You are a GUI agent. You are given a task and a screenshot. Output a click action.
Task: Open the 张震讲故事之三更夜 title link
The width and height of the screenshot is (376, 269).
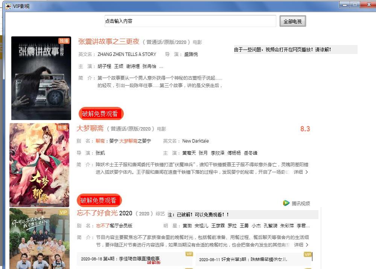click(109, 41)
